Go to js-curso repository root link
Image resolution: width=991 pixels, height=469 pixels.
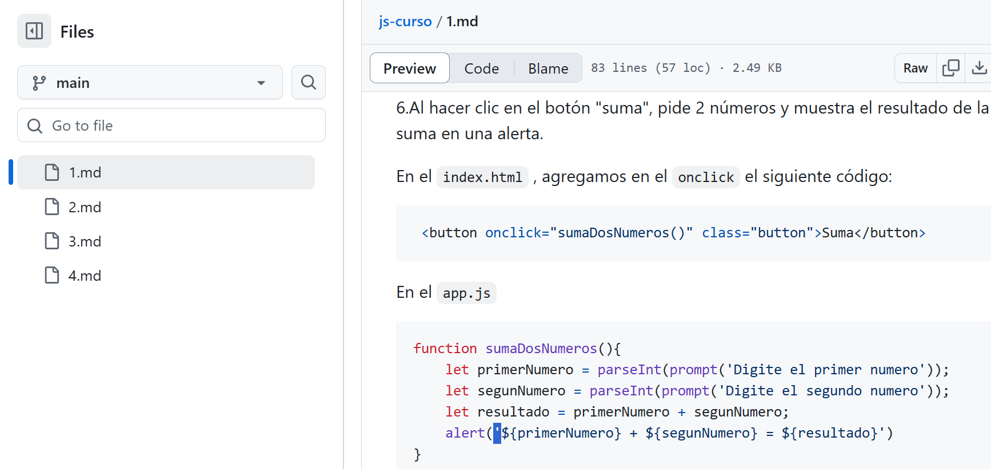click(x=405, y=22)
